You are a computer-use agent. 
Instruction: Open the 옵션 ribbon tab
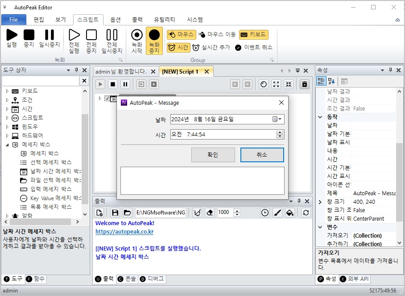point(116,20)
